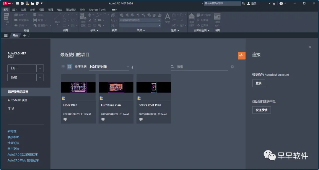Click the gear settings icon near search

tap(232, 67)
